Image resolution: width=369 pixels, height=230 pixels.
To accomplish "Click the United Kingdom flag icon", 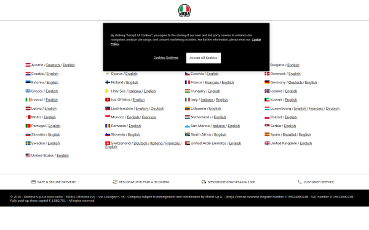I will 267,143.
